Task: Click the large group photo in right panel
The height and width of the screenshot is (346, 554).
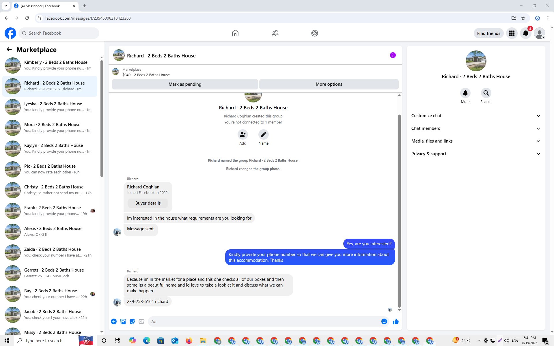Action: (x=476, y=61)
